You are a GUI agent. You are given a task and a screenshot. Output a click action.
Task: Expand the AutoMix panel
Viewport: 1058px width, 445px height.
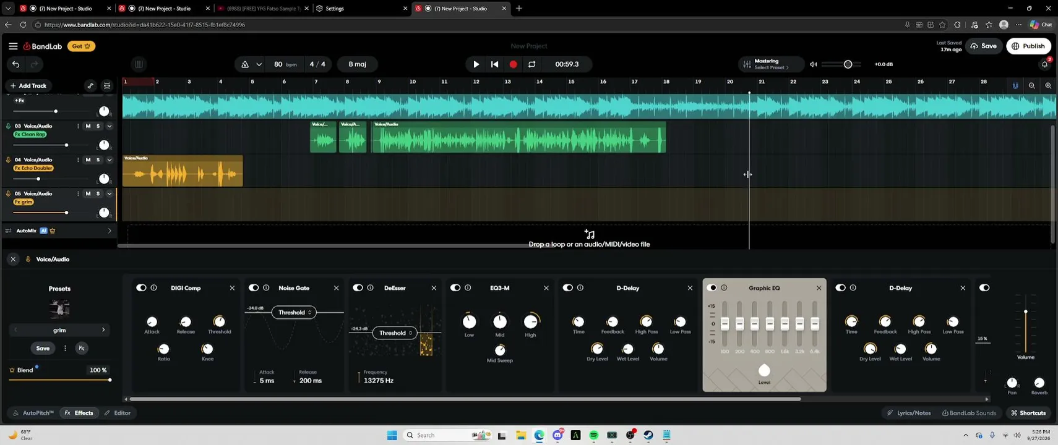coord(110,231)
